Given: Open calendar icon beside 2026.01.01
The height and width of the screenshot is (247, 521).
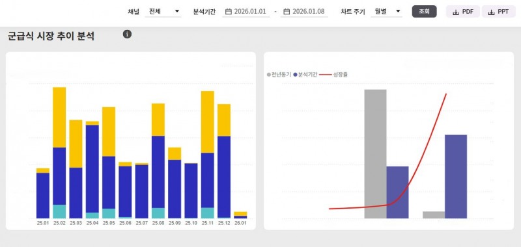Looking at the screenshot, I should point(229,12).
